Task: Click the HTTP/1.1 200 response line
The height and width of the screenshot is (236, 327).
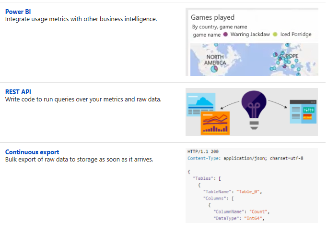Action: click(x=203, y=151)
